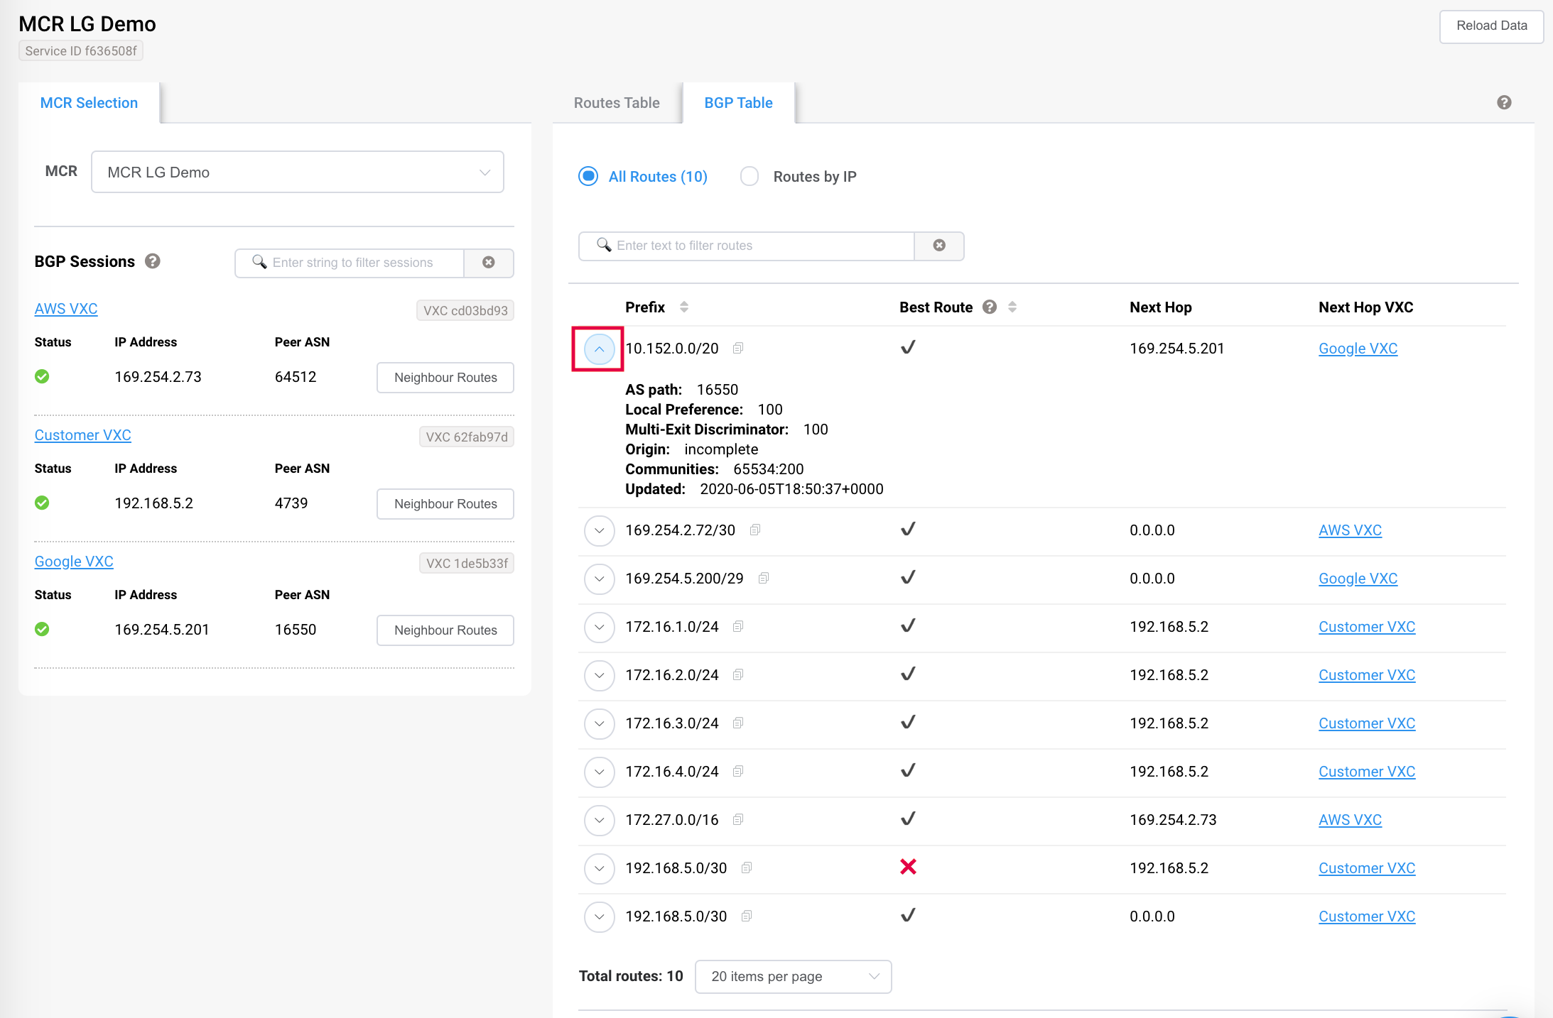Open the 20 items per page dropdown

793,976
